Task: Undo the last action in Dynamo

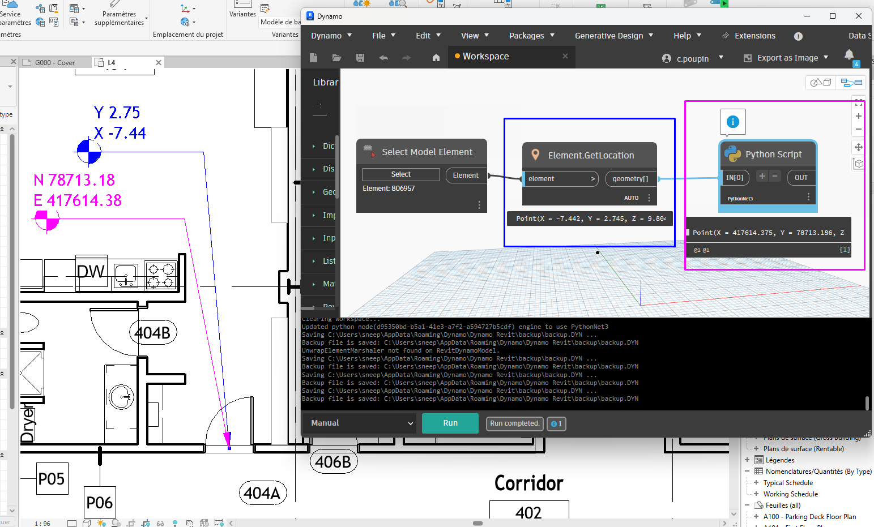Action: coord(383,57)
